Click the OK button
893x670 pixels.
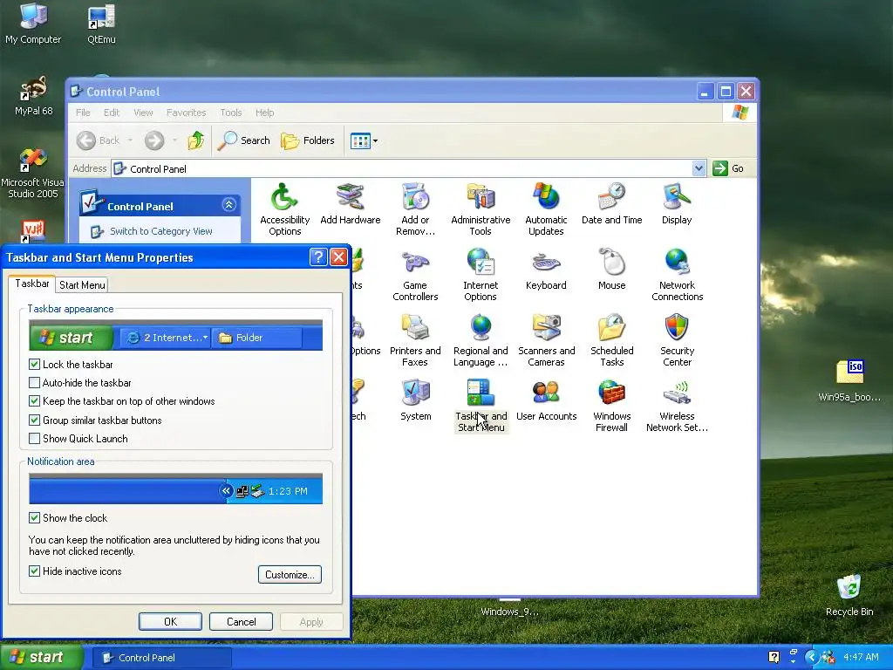point(170,621)
